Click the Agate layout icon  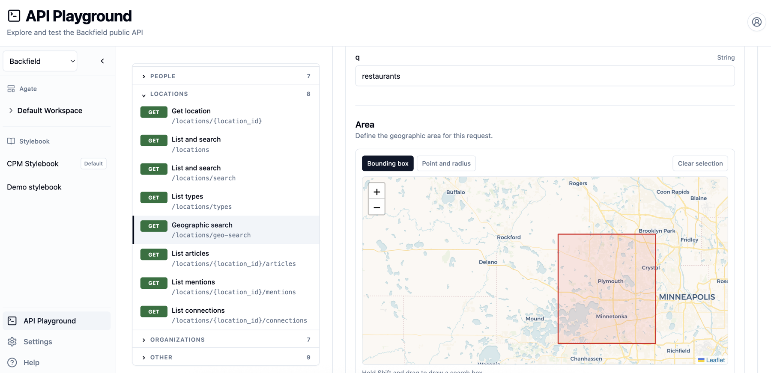click(11, 89)
